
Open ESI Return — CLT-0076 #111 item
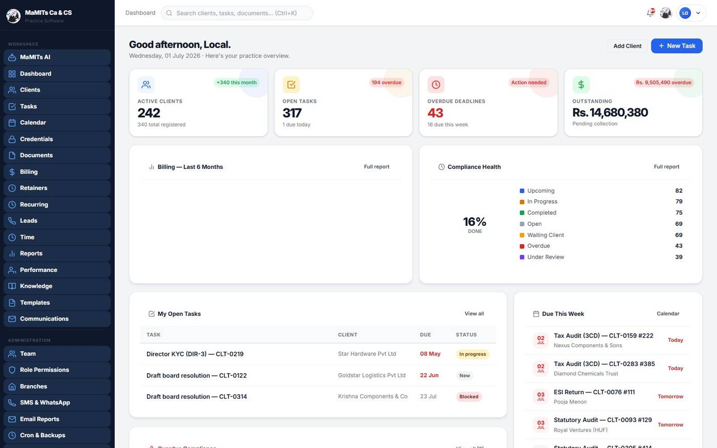[x=608, y=396]
